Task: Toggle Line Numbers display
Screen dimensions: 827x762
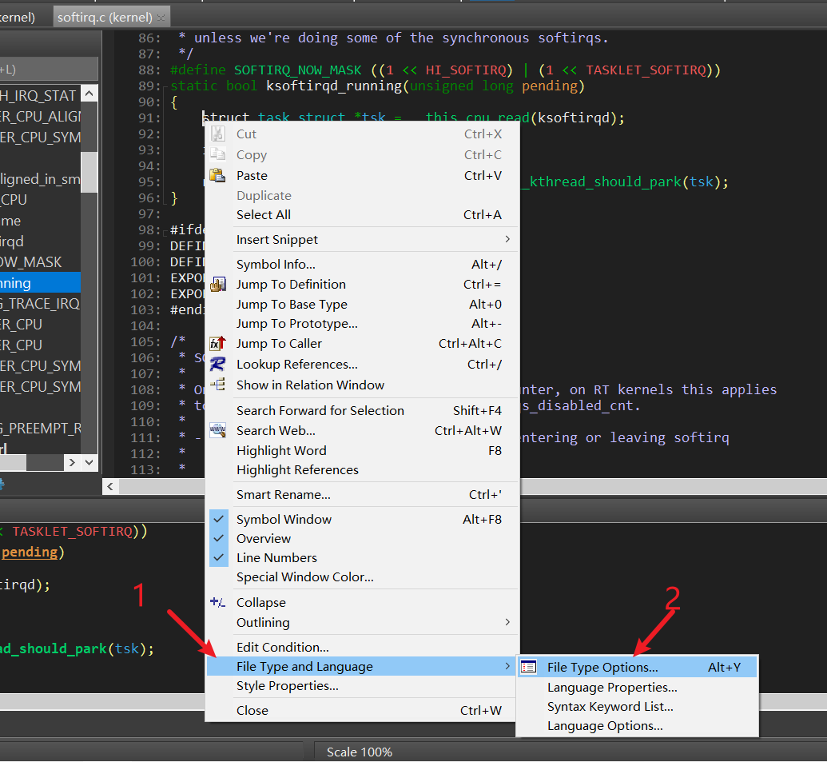Action: pos(218,557)
